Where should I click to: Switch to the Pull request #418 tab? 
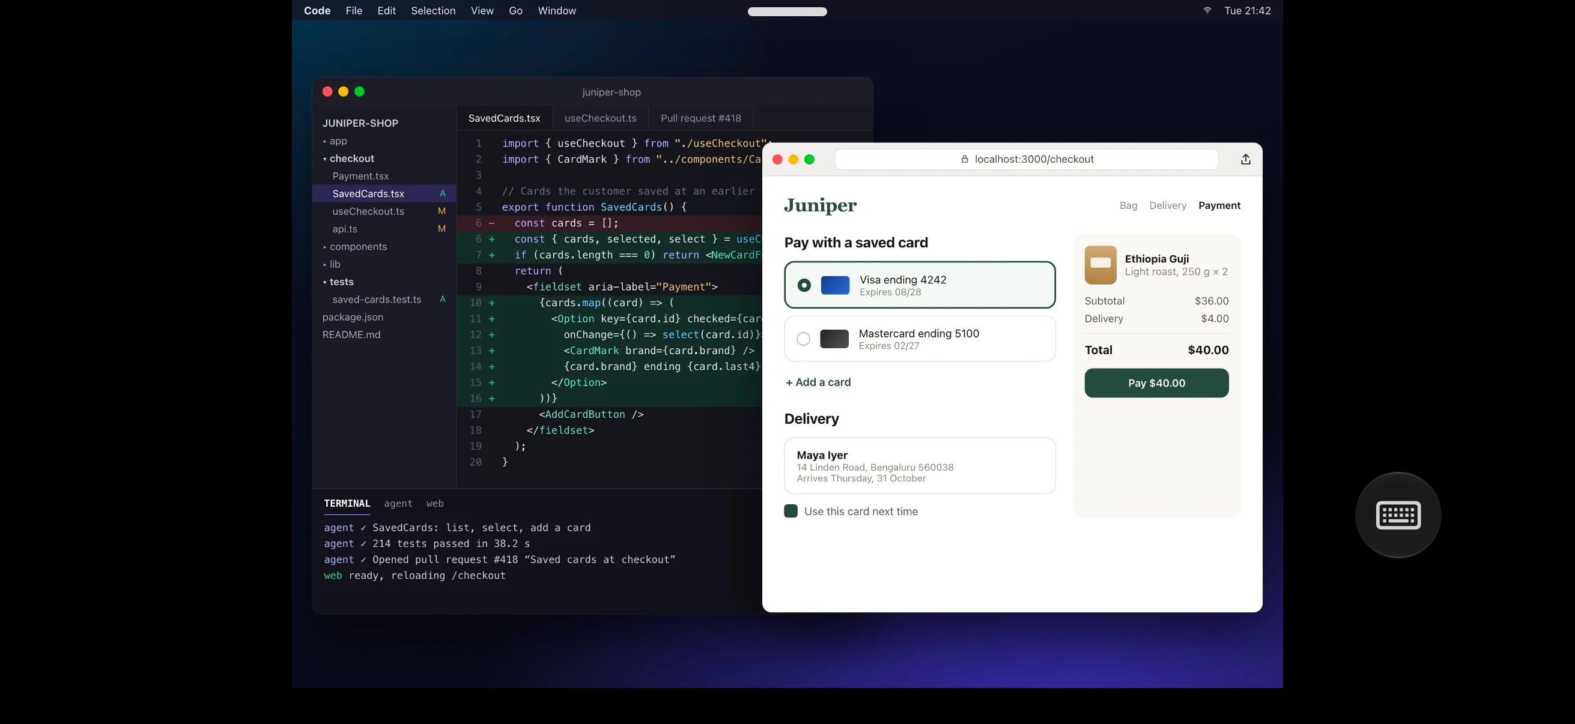700,118
